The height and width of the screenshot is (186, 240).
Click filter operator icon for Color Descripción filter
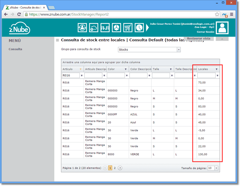pos(149,76)
